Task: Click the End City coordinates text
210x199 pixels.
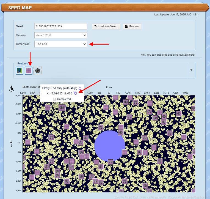Action: [x=59, y=93]
